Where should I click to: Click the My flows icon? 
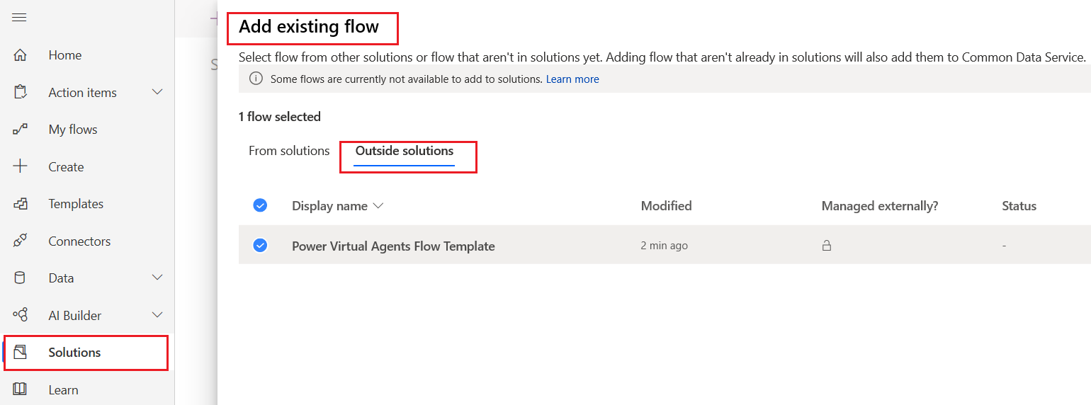click(20, 130)
